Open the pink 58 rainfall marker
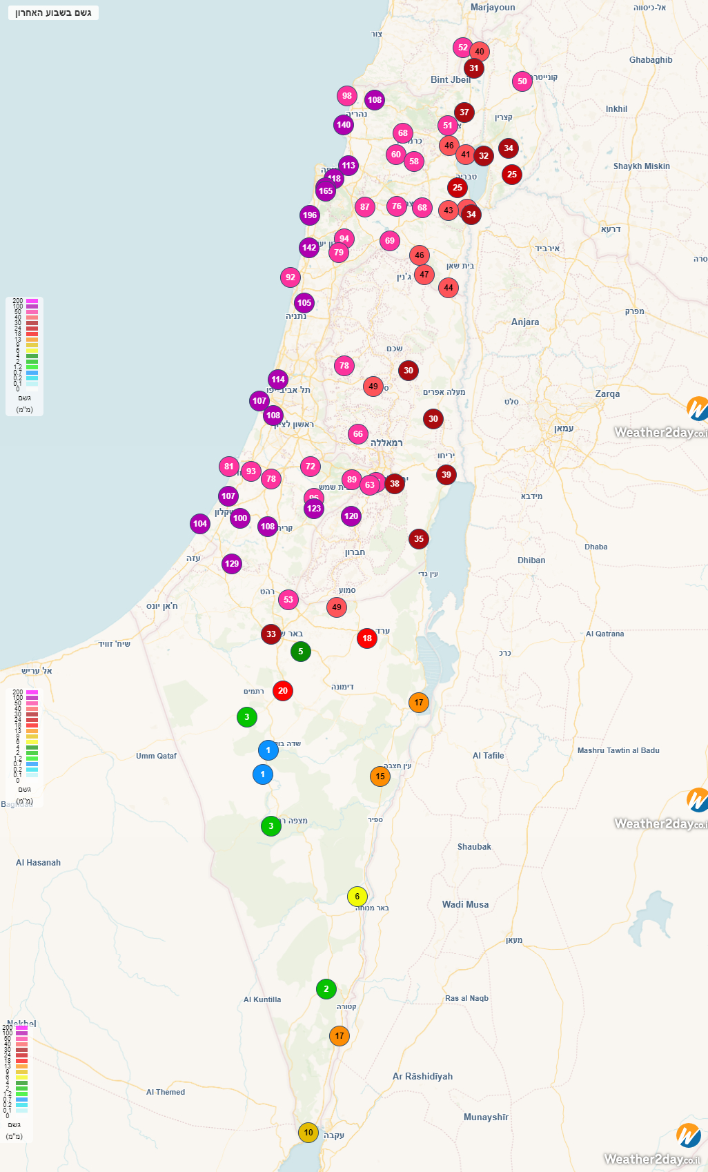This screenshot has height=1172, width=708. [x=414, y=162]
